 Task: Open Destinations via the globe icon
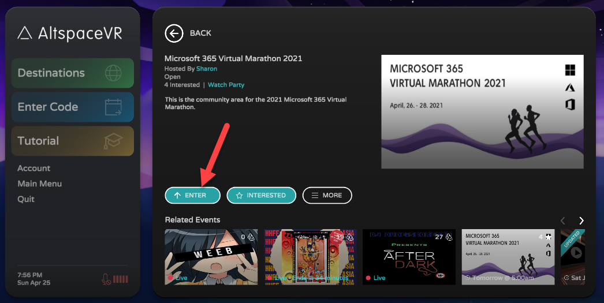(113, 73)
